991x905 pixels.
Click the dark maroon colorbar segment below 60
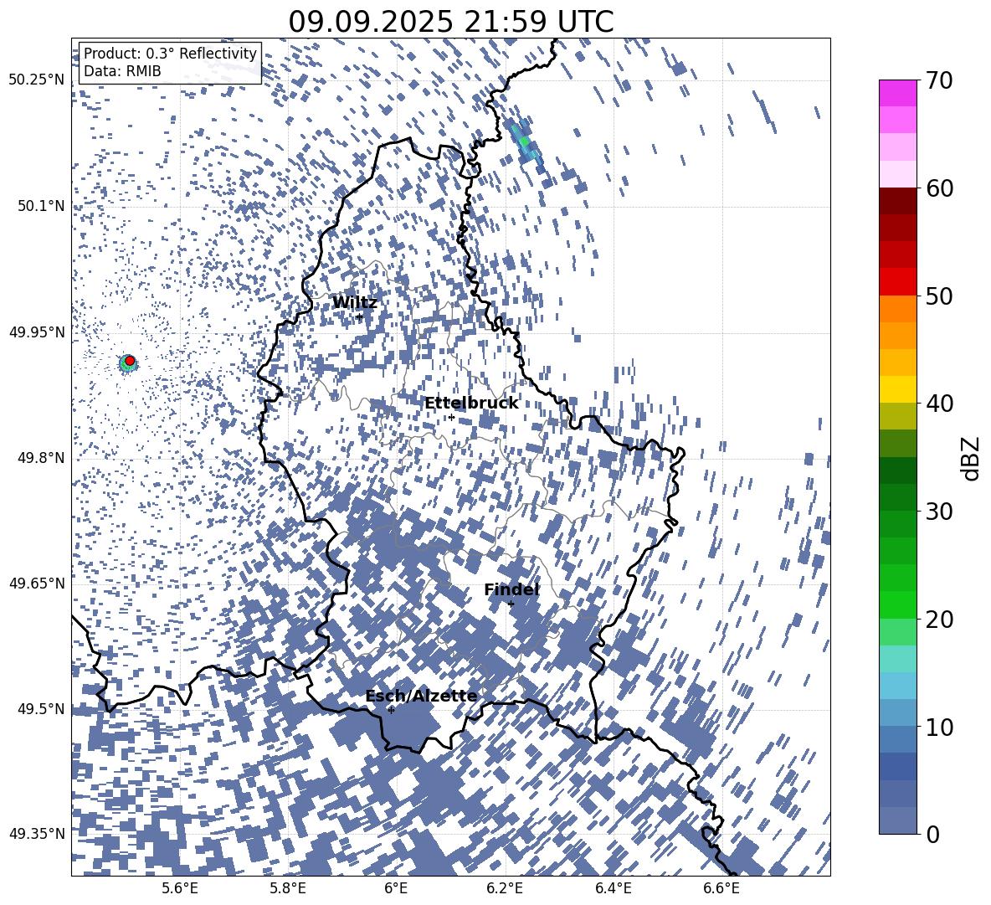[897, 201]
